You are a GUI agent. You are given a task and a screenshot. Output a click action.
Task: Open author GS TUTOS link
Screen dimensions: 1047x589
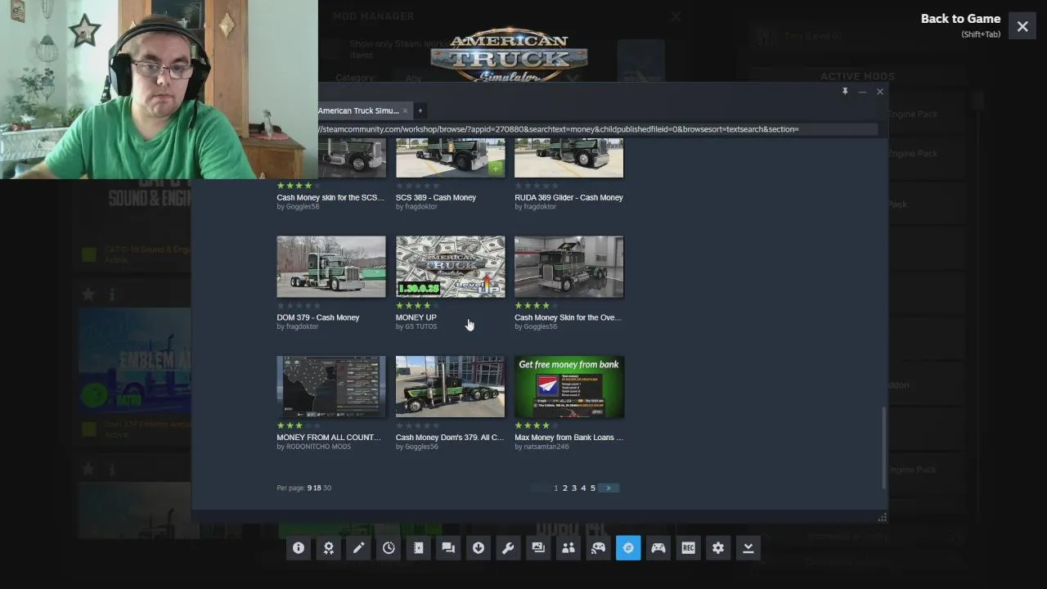tap(420, 326)
